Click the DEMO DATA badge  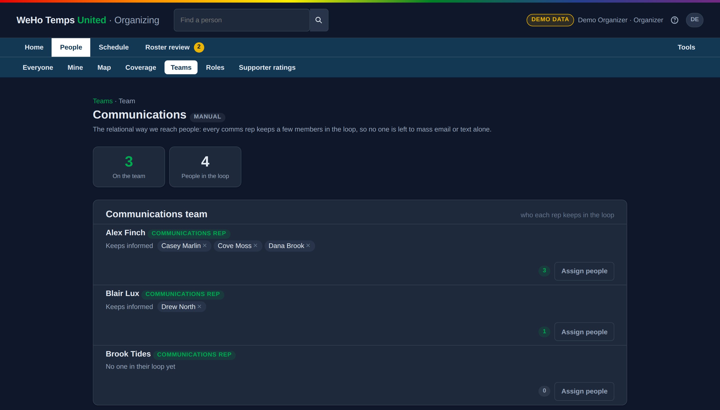tap(550, 20)
